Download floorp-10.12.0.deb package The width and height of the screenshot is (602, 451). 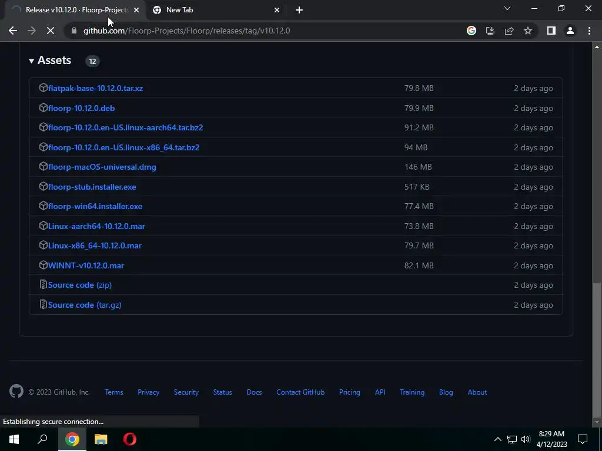coord(81,108)
